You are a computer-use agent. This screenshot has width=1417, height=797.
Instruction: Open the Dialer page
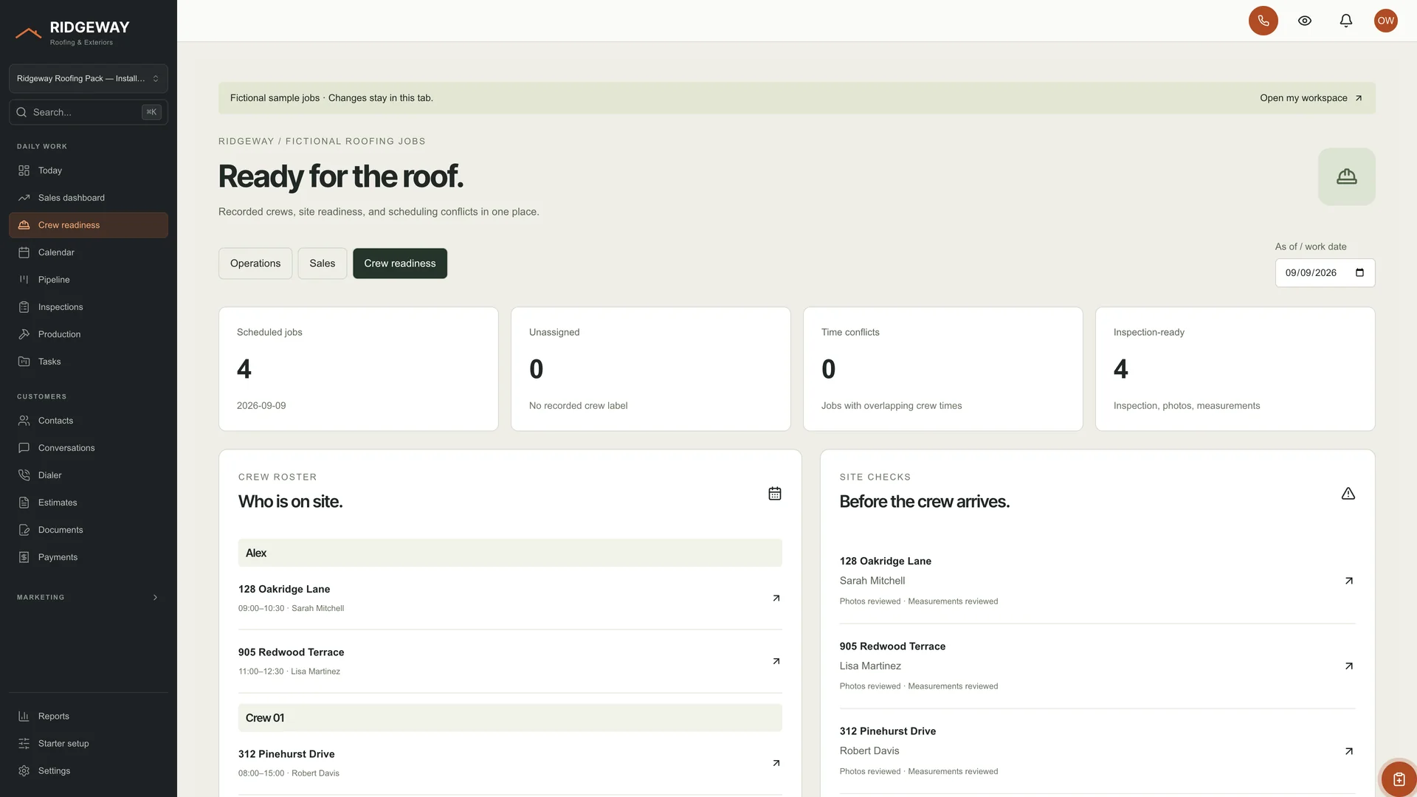click(x=89, y=475)
